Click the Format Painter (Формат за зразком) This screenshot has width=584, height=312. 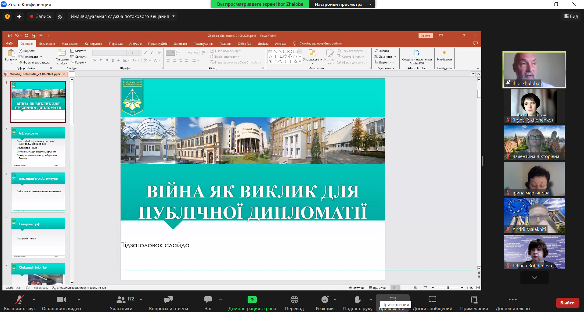(34, 63)
